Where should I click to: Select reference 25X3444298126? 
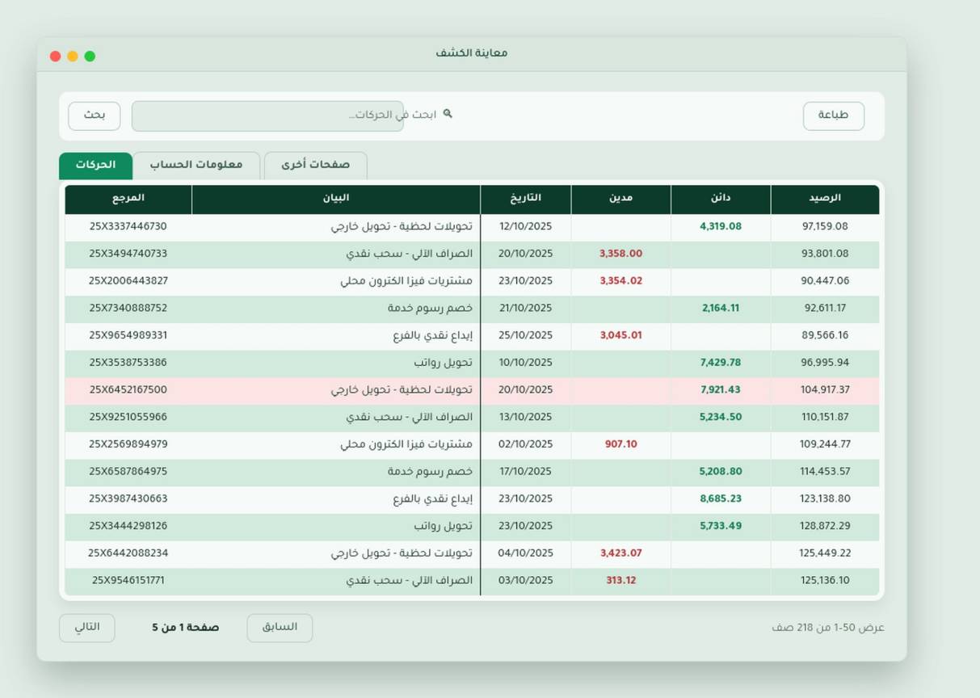[x=128, y=526]
